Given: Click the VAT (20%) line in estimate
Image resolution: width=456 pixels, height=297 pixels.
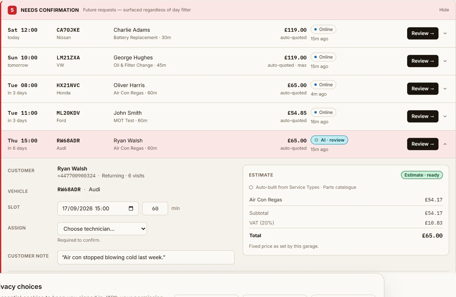Looking at the screenshot, I should 346,223.
